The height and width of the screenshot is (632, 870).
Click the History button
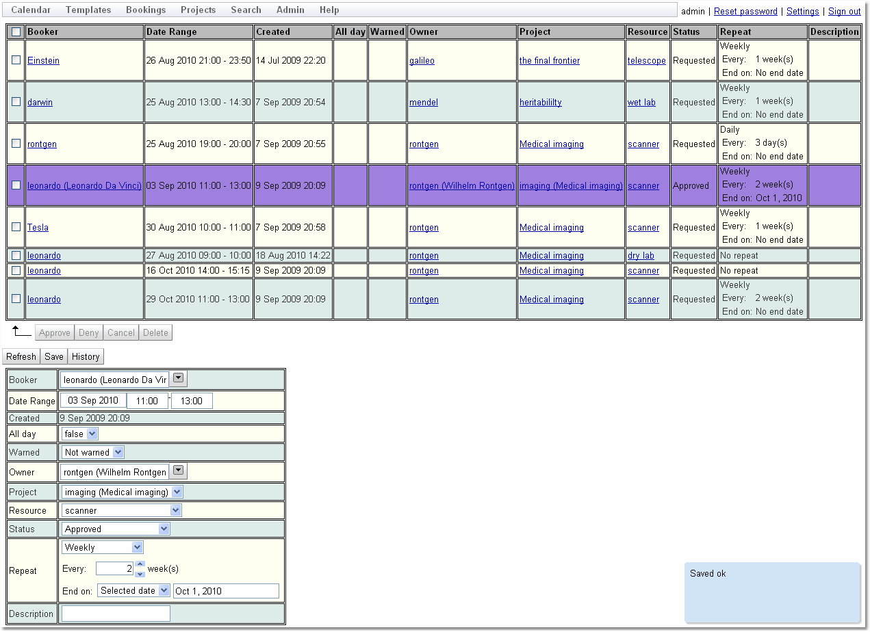tap(86, 356)
